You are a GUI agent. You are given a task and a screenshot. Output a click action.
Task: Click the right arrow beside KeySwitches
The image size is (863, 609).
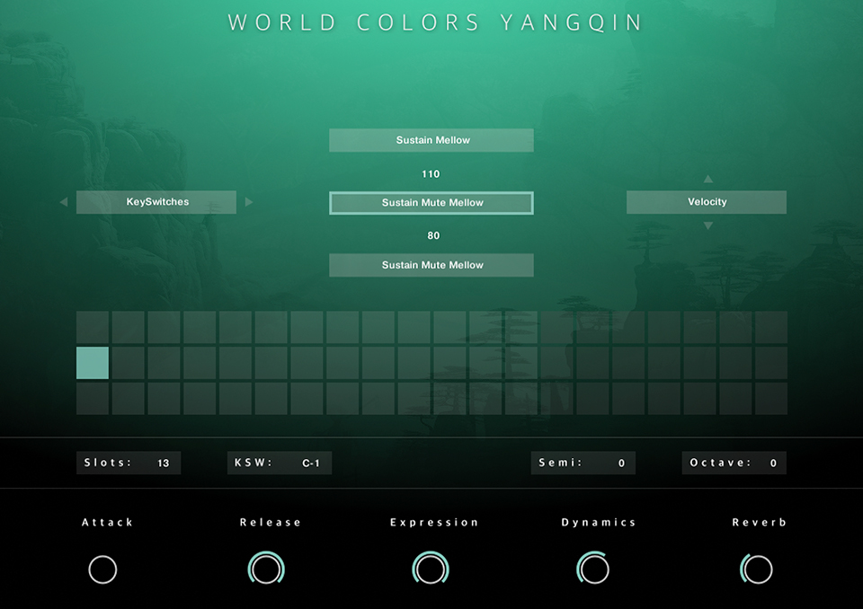coord(249,202)
